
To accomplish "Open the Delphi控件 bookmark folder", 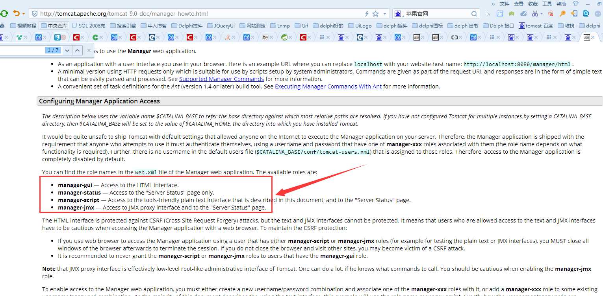I will (187, 26).
